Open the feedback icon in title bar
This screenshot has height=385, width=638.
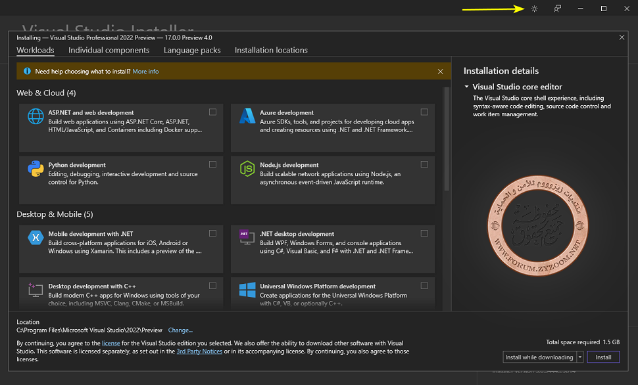tap(558, 9)
